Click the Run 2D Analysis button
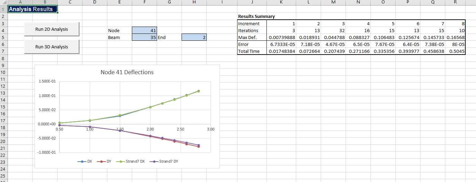Screen dimensions: 476x182 [x=52, y=29]
